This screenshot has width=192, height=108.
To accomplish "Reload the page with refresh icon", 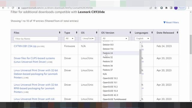I will tap(13, 8).
